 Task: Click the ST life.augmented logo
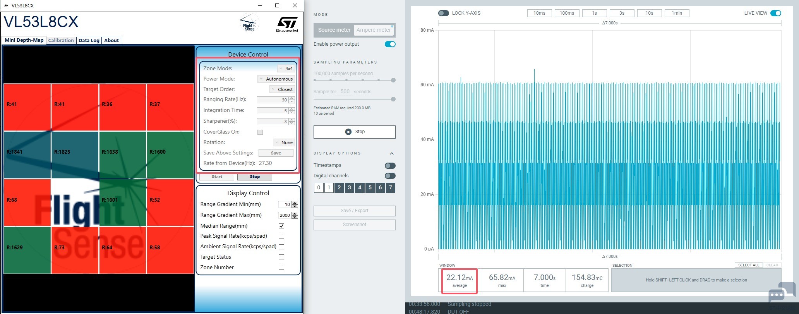pyautogui.click(x=287, y=24)
